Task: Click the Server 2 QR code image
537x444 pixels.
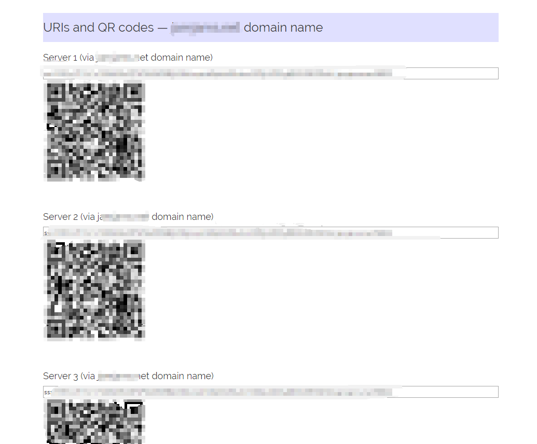Action: point(94,290)
